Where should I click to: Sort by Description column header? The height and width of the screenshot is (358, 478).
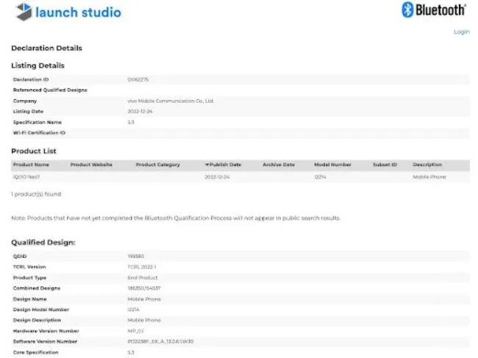(427, 165)
